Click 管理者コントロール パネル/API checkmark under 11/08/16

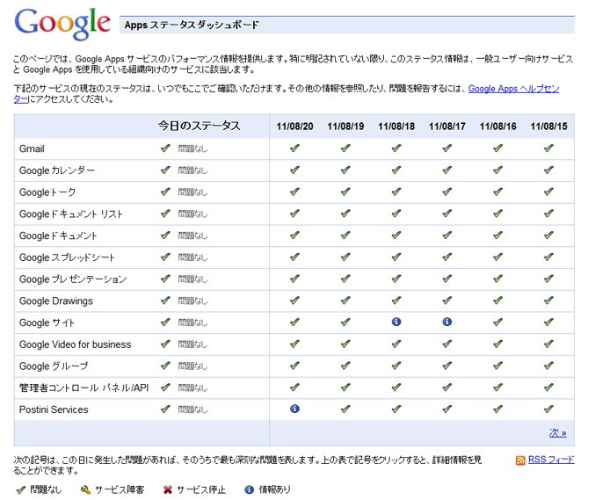point(497,388)
